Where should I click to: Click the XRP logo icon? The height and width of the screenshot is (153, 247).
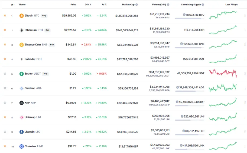tap(21, 103)
